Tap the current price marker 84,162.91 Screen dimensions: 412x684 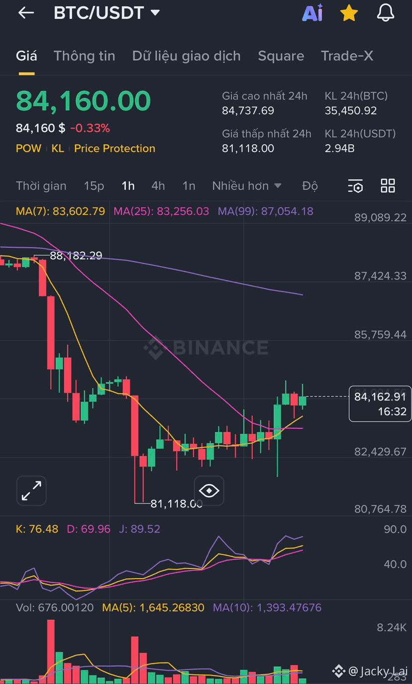(x=380, y=403)
